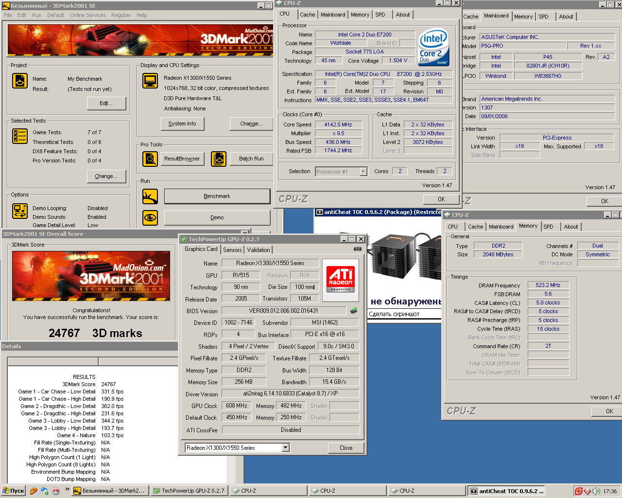Click the Core Speed 4142.5 MHz field
The height and width of the screenshot is (498, 622).
pyautogui.click(x=338, y=124)
